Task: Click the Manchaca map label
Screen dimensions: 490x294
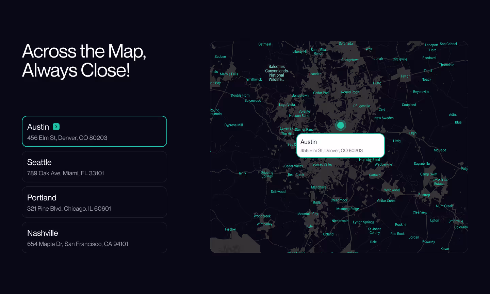Action: click(318, 187)
